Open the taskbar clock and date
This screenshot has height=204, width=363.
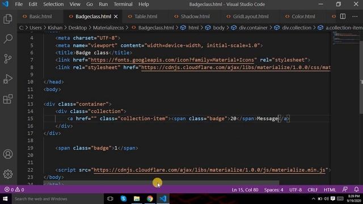[354, 199]
